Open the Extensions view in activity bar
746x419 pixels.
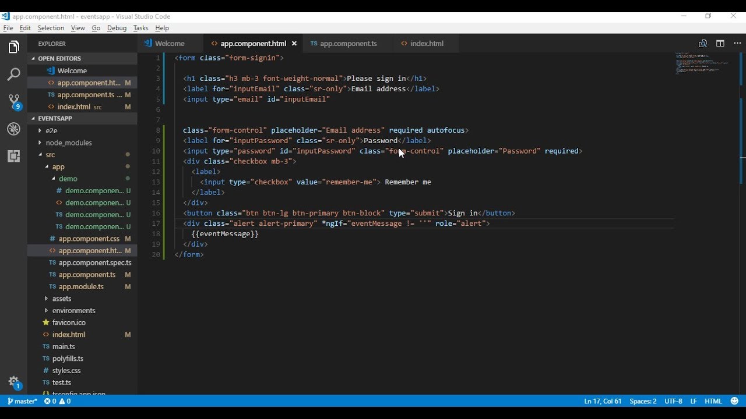click(13, 156)
